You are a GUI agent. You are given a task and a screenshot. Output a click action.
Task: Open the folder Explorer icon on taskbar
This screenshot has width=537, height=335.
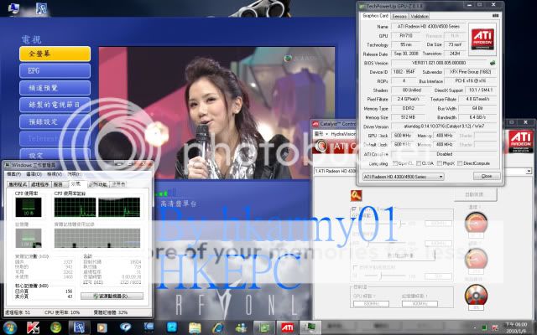[x=195, y=327]
